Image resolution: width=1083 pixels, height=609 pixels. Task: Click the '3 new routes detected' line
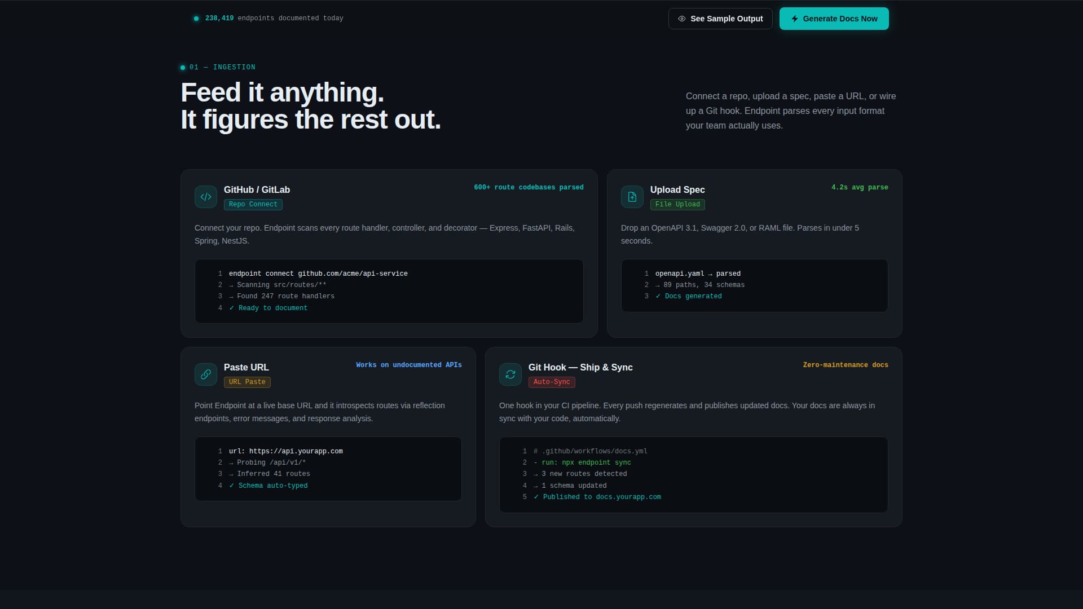coord(580,474)
